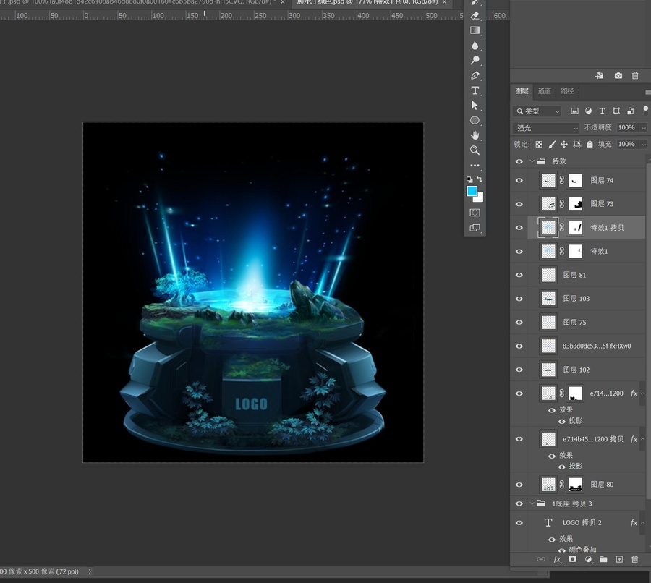The width and height of the screenshot is (651, 583).
Task: Toggle visibility of 图层 103
Action: 519,299
